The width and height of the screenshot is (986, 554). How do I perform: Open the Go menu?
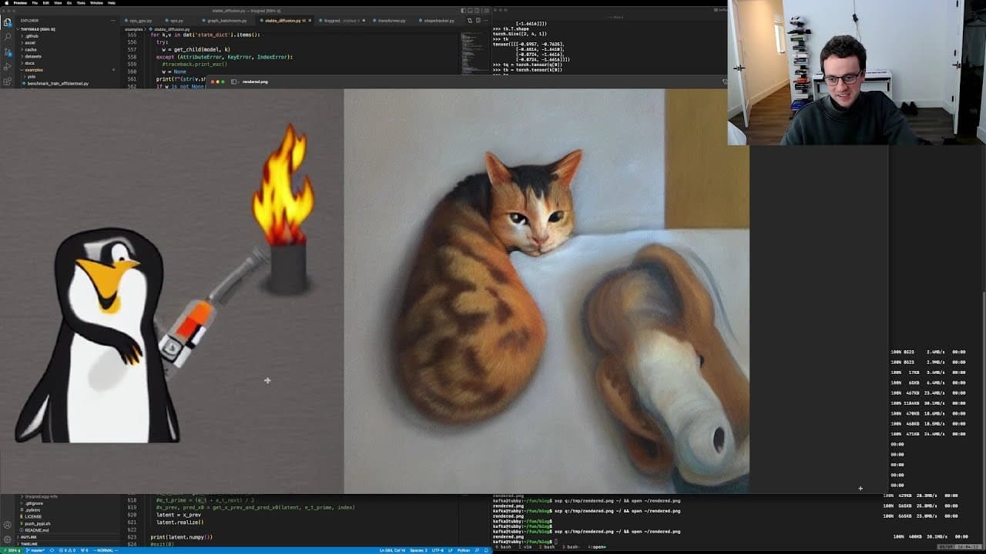click(x=68, y=3)
